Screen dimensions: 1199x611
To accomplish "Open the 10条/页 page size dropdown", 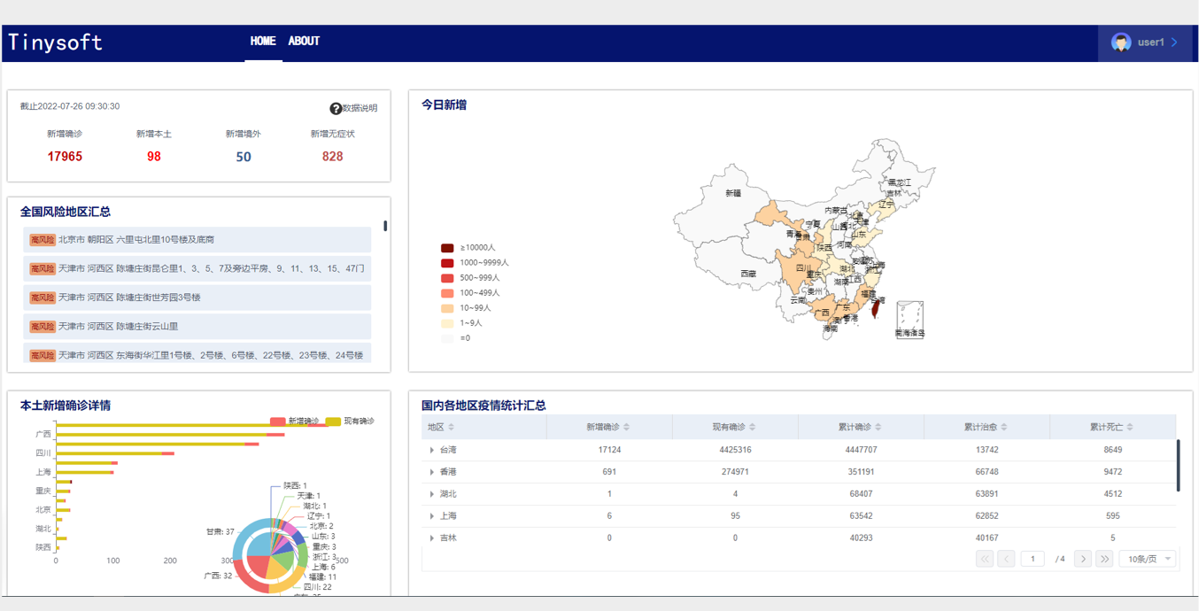I will (1148, 559).
